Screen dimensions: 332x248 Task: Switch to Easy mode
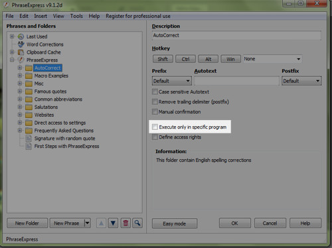[x=175, y=223]
